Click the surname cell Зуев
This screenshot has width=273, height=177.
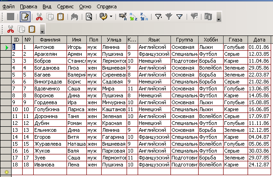click(x=50, y=158)
